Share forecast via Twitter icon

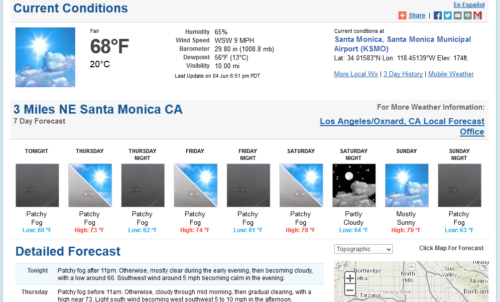447,15
